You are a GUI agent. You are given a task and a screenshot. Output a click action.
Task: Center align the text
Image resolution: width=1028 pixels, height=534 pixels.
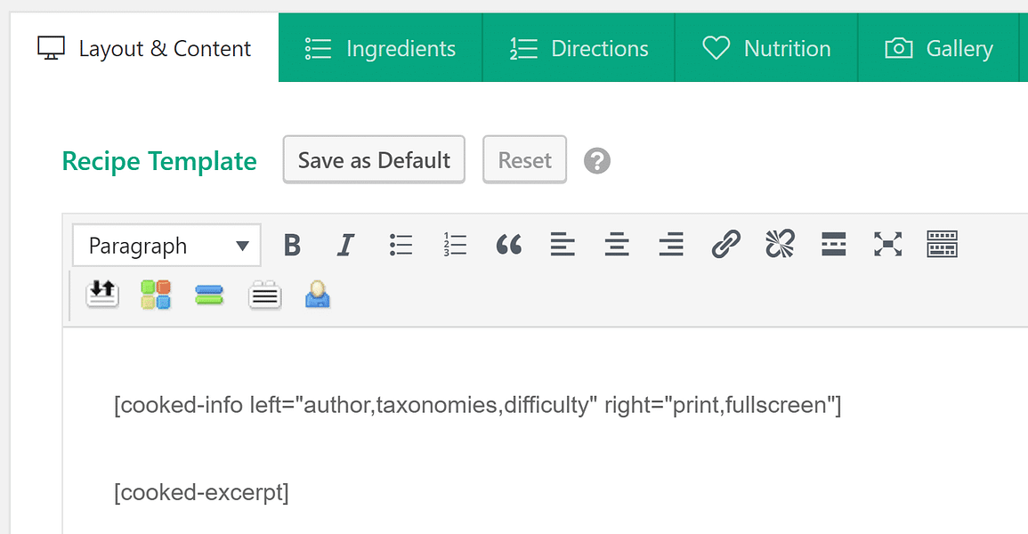click(616, 245)
